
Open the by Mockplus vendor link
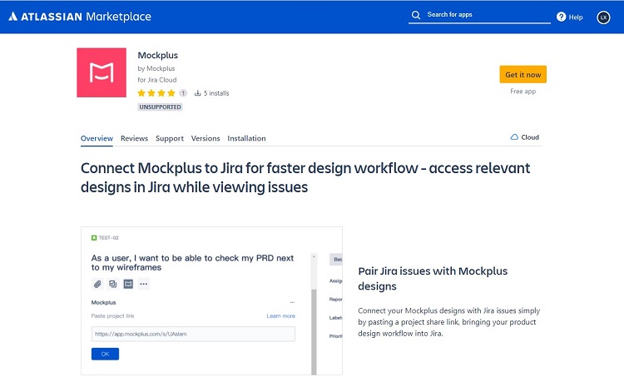(x=156, y=68)
